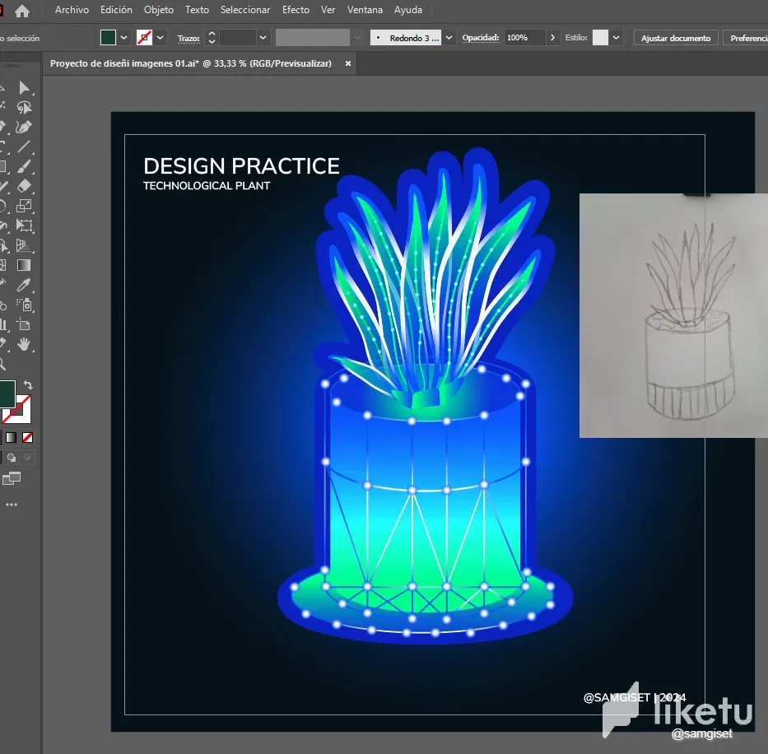Open the Ver menu
This screenshot has width=768, height=754.
(x=328, y=10)
